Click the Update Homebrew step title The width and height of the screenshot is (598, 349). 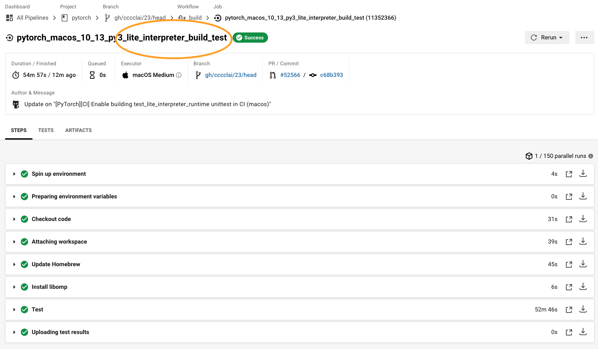[56, 264]
